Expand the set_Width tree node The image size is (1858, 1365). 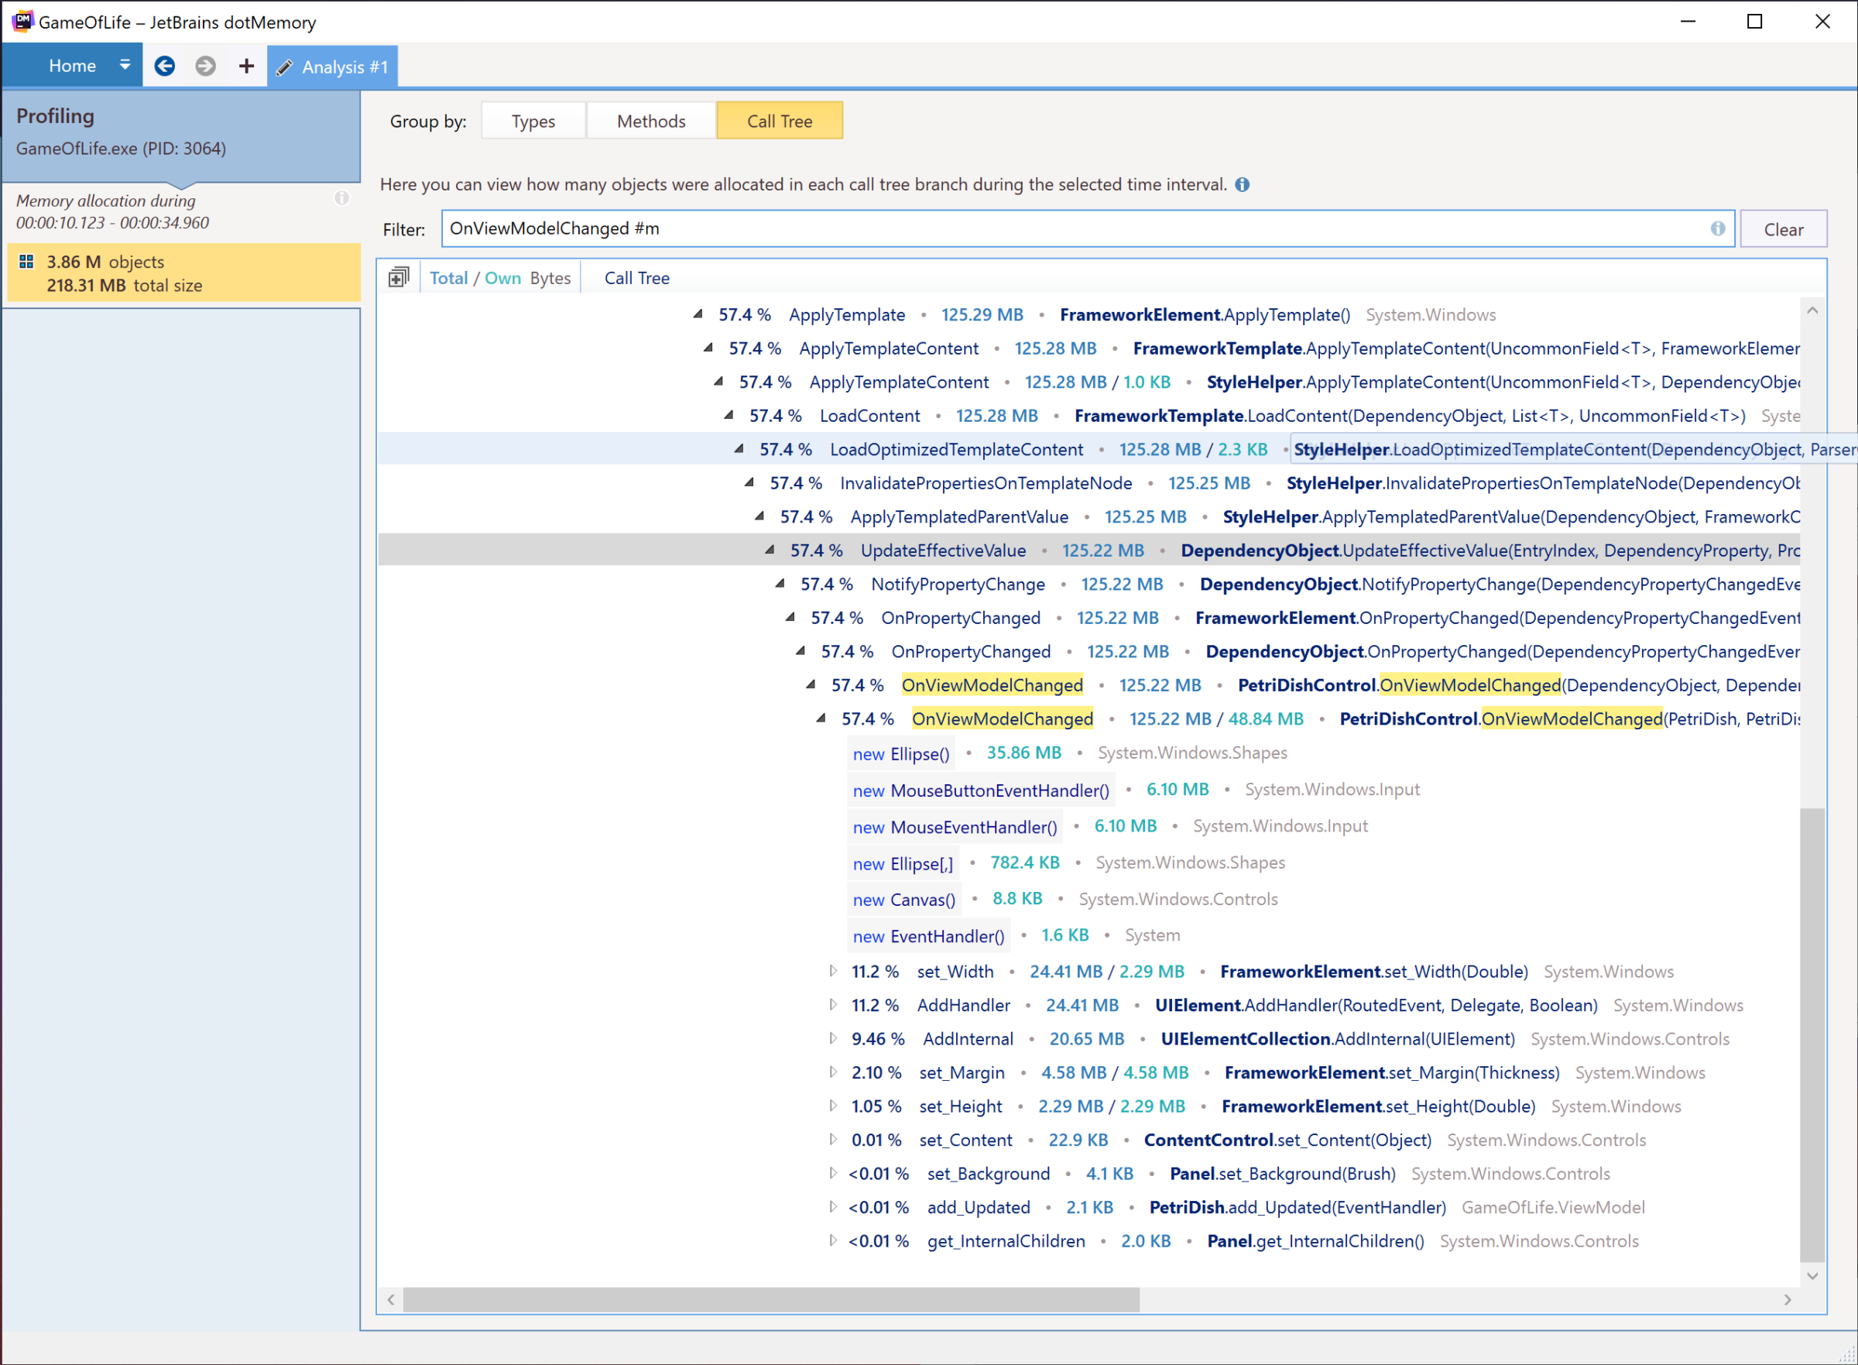tap(833, 972)
